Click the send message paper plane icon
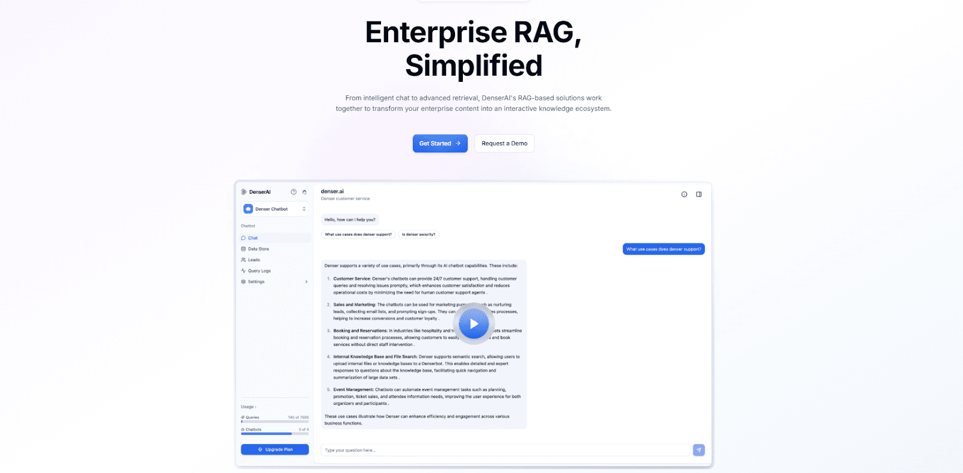The image size is (963, 473). pyautogui.click(x=699, y=450)
